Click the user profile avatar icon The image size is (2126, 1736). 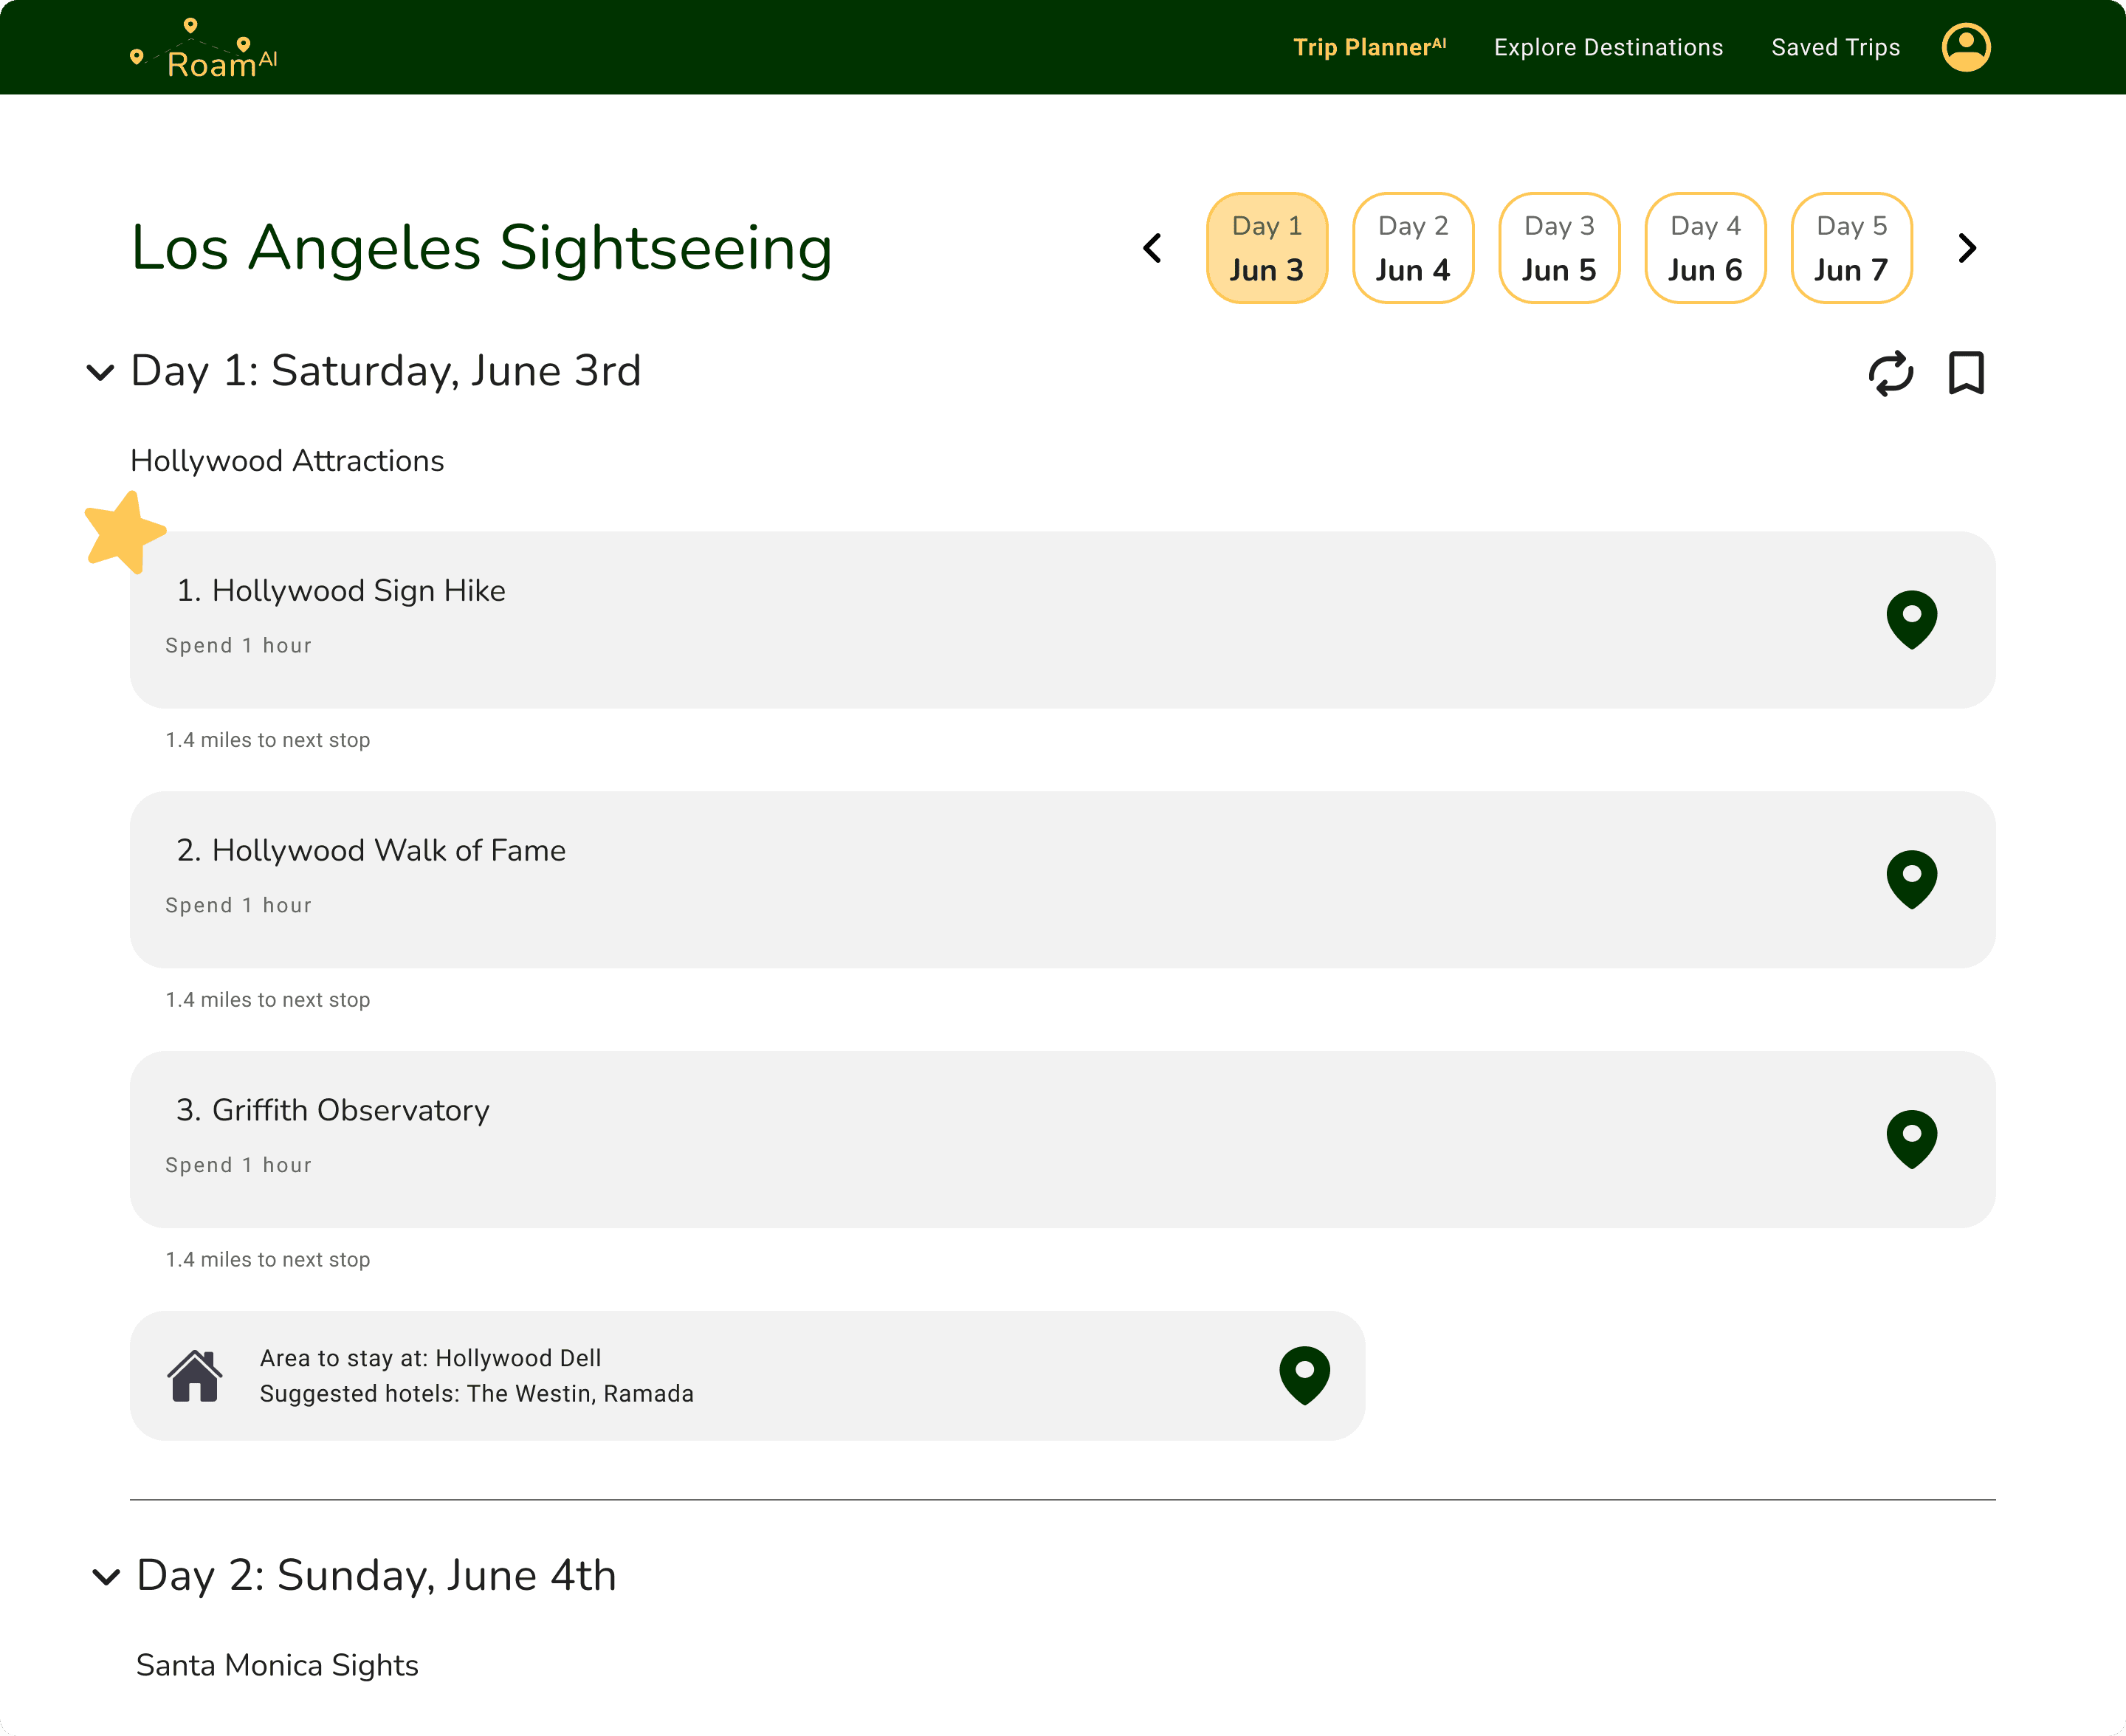[1965, 47]
